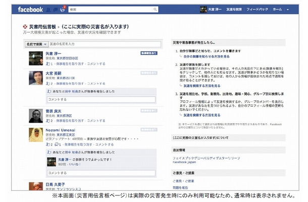Open 矢倉 淳一 profile photo in the list
Viewport: 308px width, 202px height.
[x=36, y=59]
